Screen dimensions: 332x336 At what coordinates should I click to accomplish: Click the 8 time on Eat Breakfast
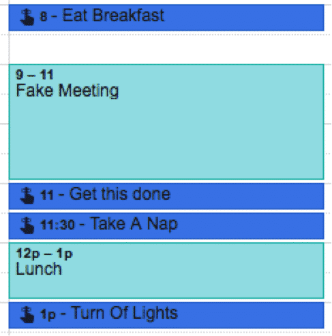click(x=44, y=16)
